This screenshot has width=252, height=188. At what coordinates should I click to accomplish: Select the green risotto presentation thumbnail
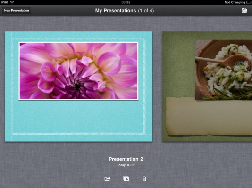[x=207, y=86]
